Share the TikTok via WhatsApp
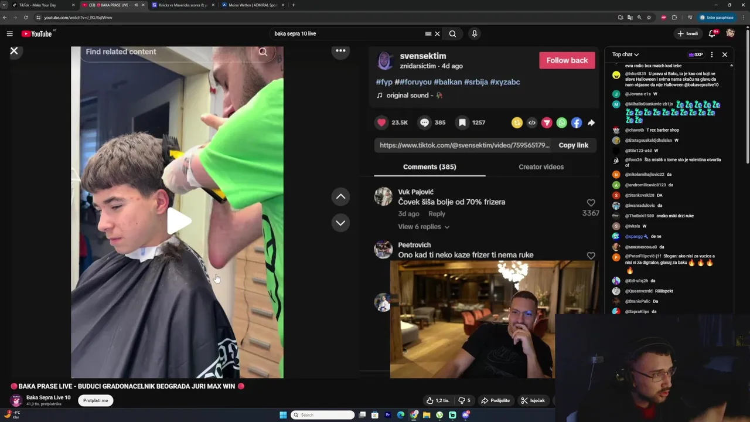This screenshot has width=750, height=422. [x=562, y=122]
